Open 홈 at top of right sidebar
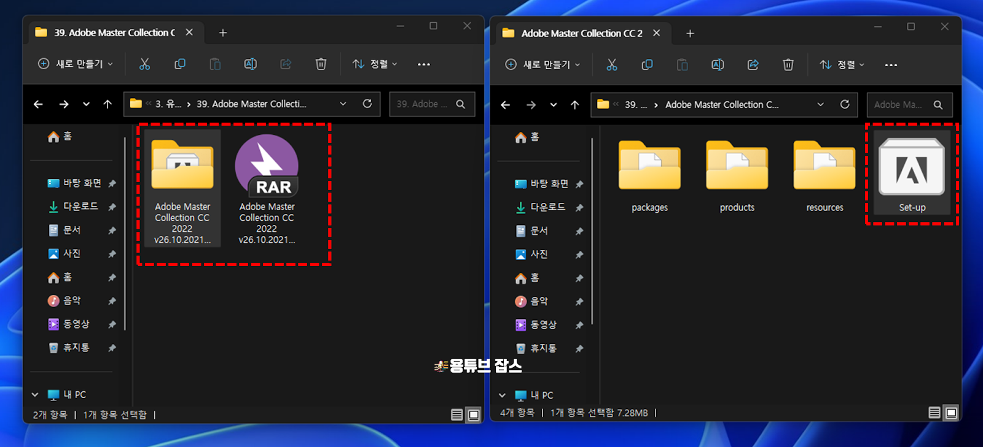The image size is (983, 447). click(527, 137)
